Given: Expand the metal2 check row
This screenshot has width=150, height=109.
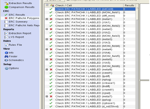Looking at the screenshot, I should pos(47,29).
